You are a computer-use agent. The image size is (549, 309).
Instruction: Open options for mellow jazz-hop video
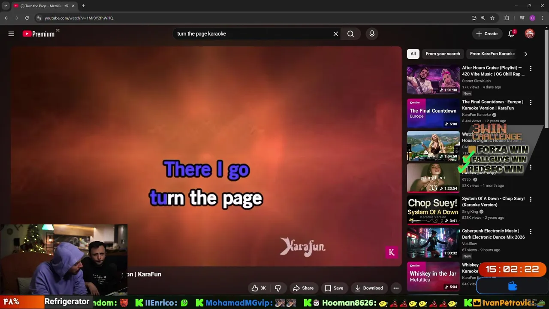[x=531, y=167]
